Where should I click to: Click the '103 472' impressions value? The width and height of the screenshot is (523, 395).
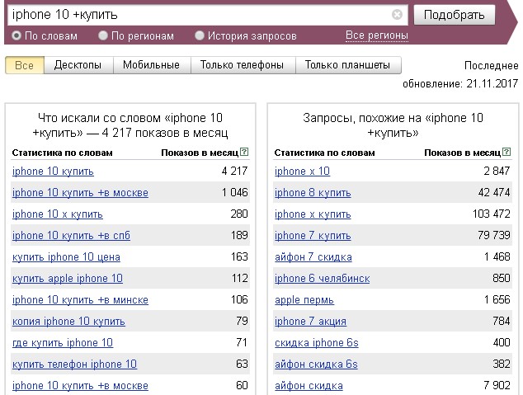[x=492, y=214]
